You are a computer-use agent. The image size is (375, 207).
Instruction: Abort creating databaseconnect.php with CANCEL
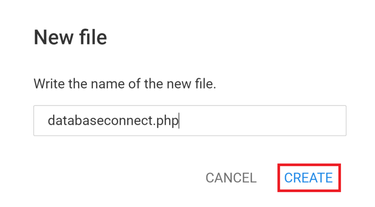click(231, 178)
